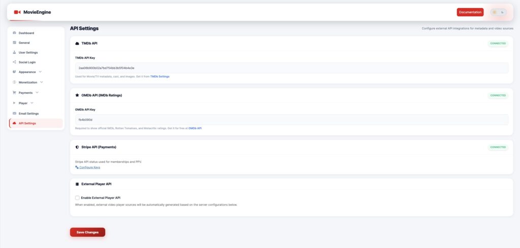Enable External Player API checkbox
The width and height of the screenshot is (520, 248).
coord(77,198)
